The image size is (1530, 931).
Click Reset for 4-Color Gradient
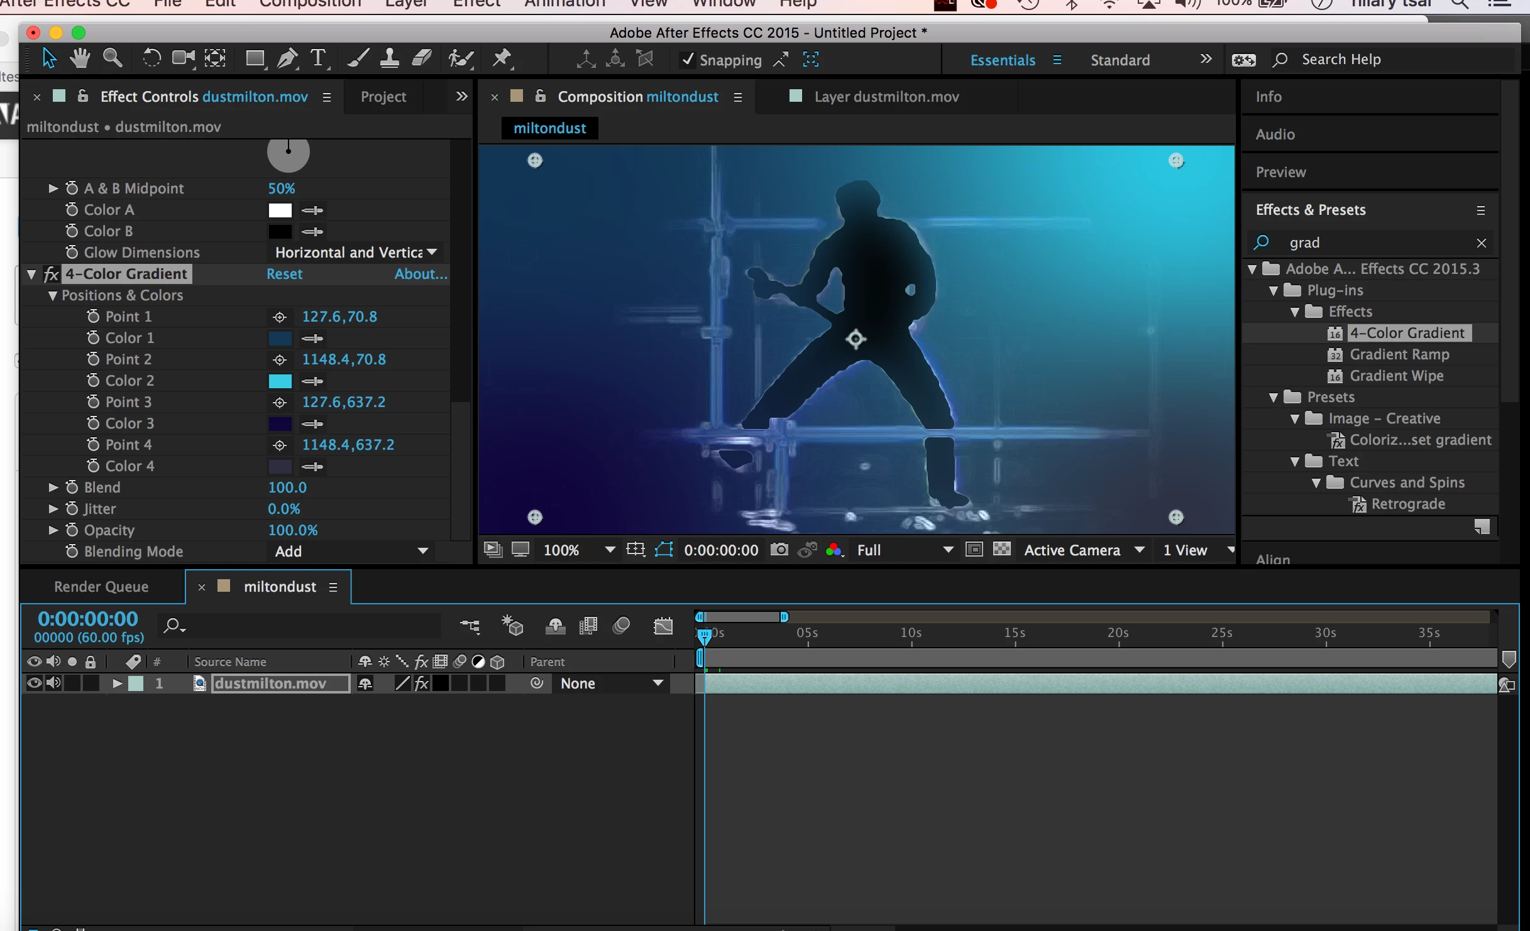[284, 274]
